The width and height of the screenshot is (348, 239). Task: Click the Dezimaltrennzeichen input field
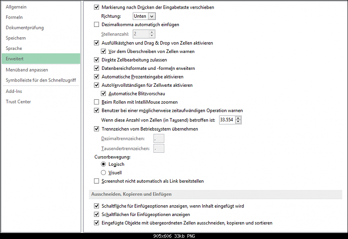159,138
